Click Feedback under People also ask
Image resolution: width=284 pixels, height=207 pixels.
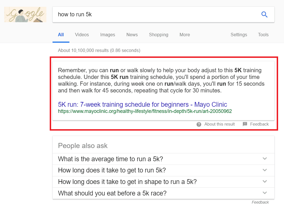[x=260, y=202]
